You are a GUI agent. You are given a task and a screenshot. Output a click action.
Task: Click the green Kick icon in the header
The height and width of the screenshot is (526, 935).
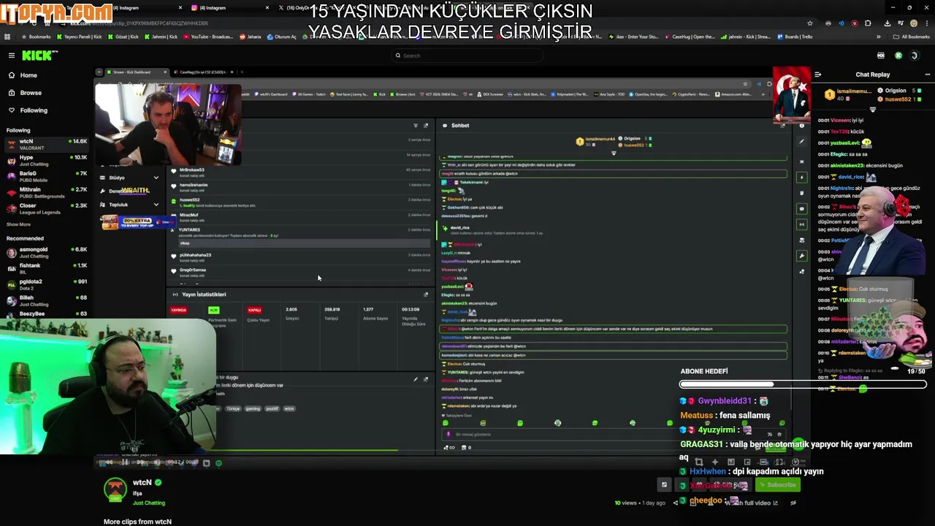898,56
